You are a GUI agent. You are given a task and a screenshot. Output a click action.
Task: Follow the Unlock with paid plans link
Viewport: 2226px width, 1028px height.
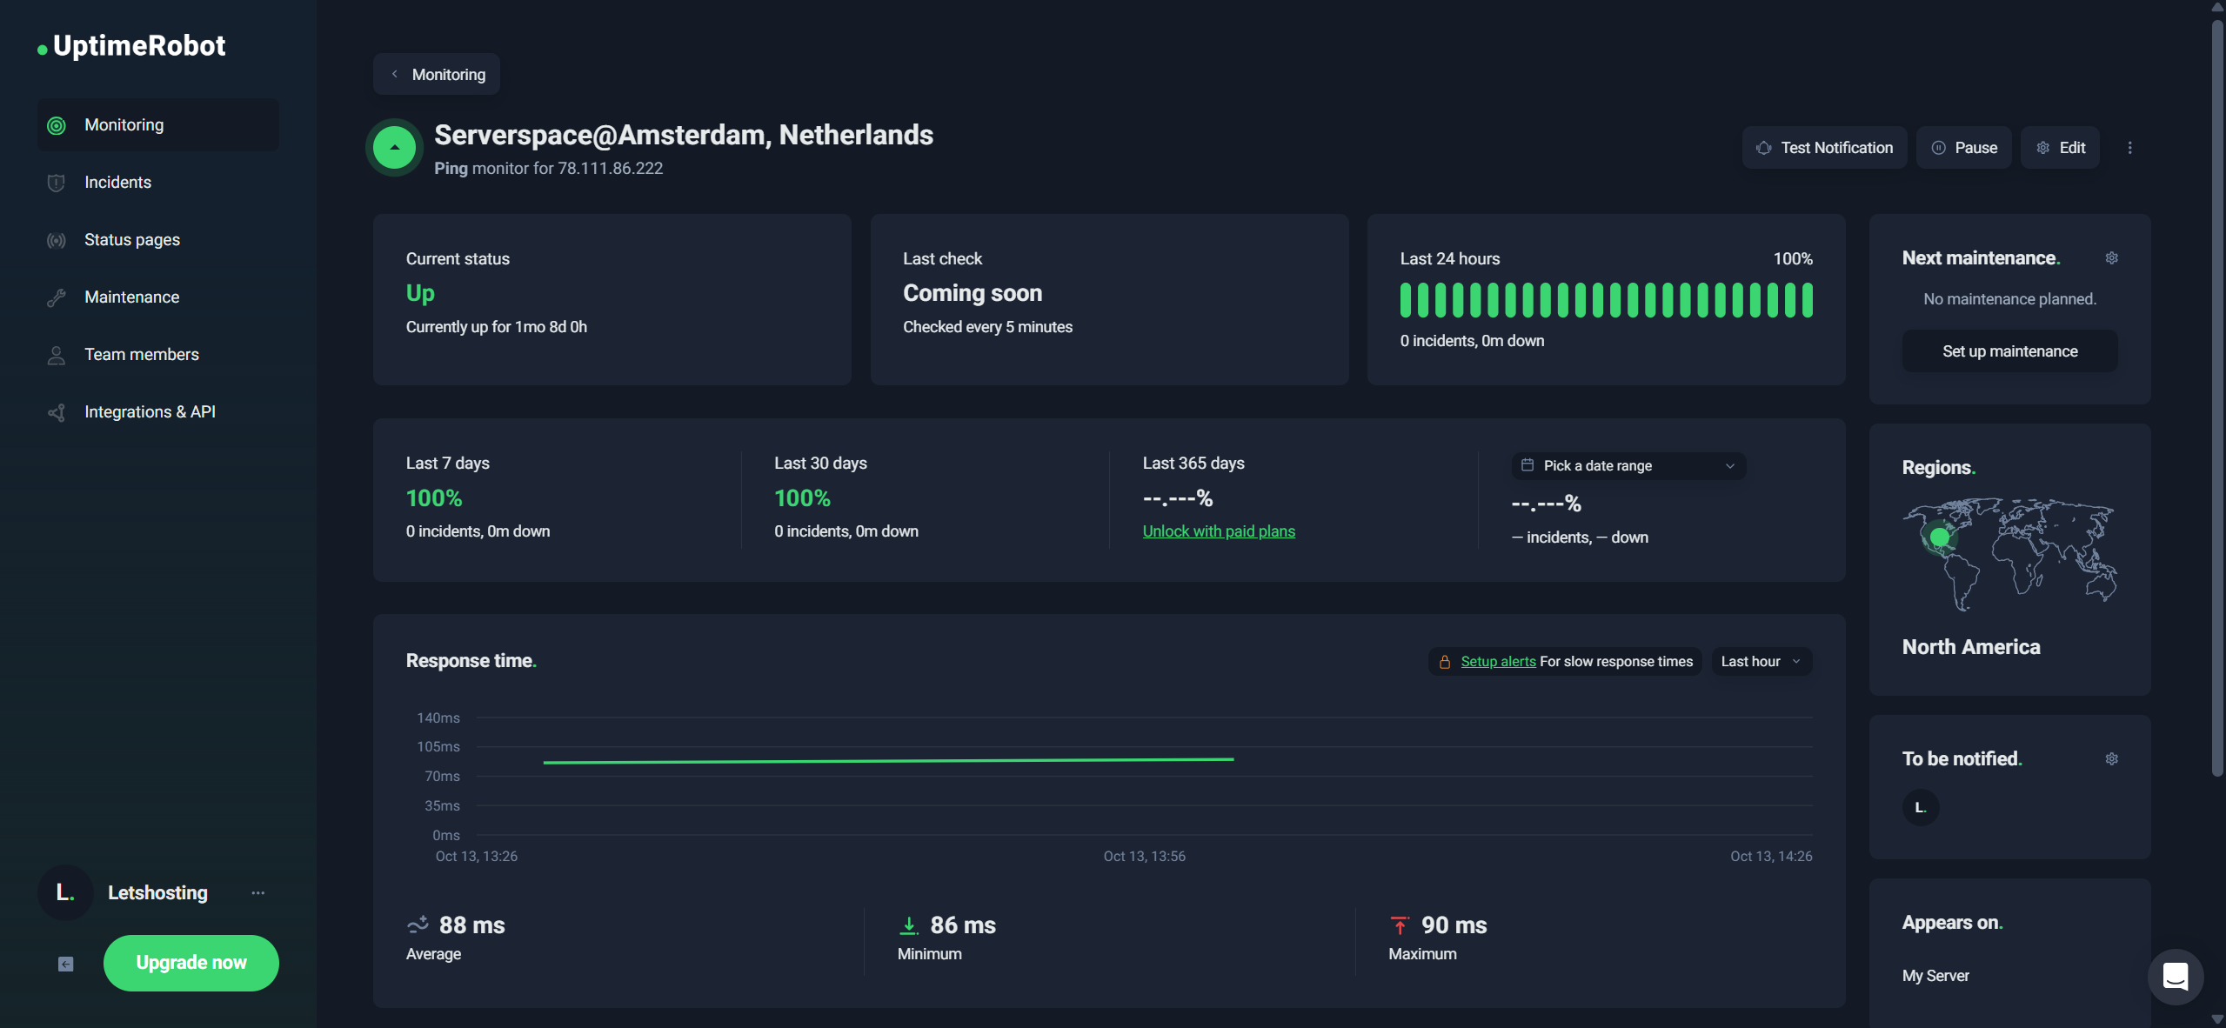point(1219,531)
